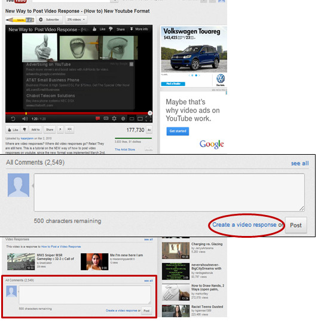Click the Volkswagen VW logo in the ad
Viewport: 321px width, 322px height.
tap(221, 79)
